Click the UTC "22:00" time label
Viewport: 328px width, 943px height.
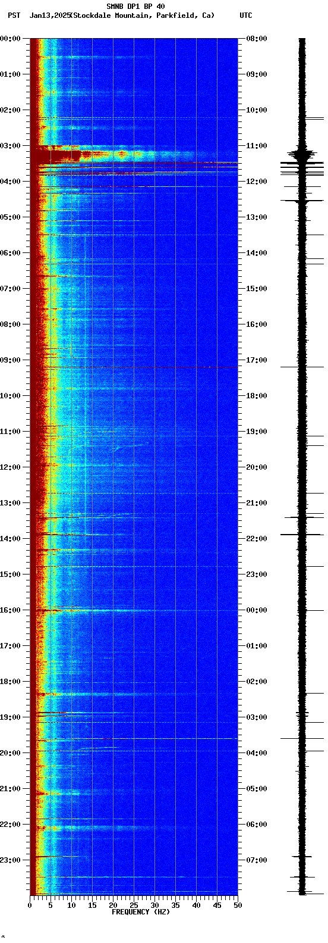point(257,539)
